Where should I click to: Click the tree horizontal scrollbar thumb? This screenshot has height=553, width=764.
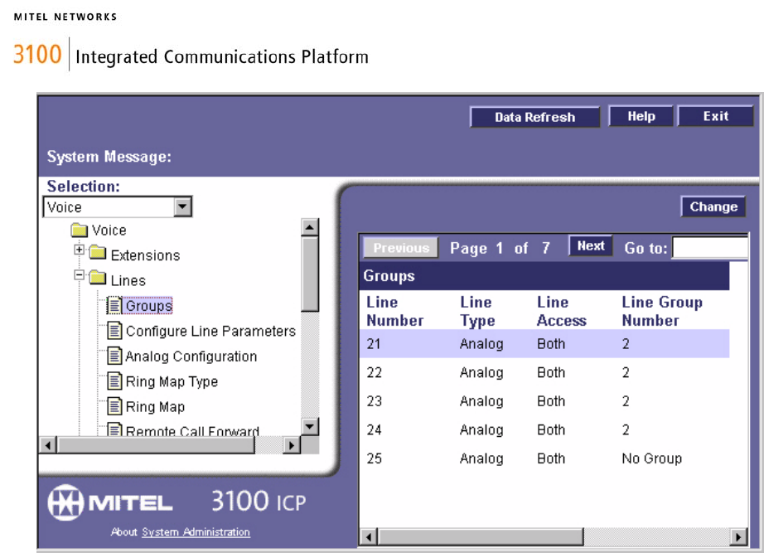(156, 444)
